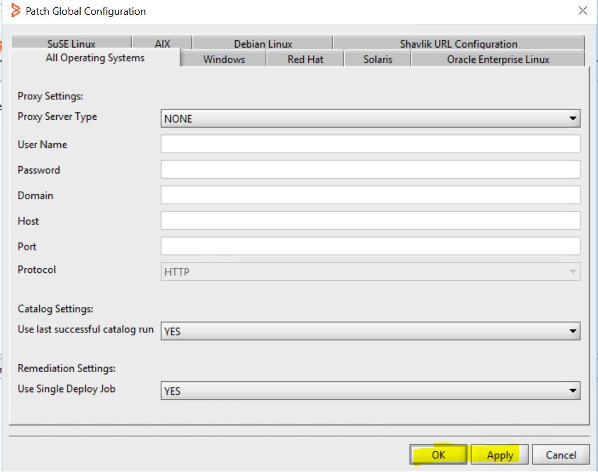Click the BMC logo icon in title bar
Viewport: 598px width, 472px height.
pyautogui.click(x=15, y=11)
